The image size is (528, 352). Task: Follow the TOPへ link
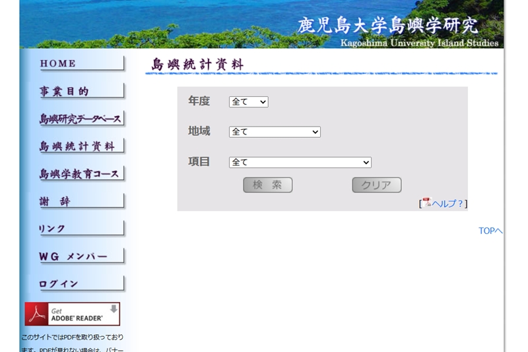tap(490, 231)
